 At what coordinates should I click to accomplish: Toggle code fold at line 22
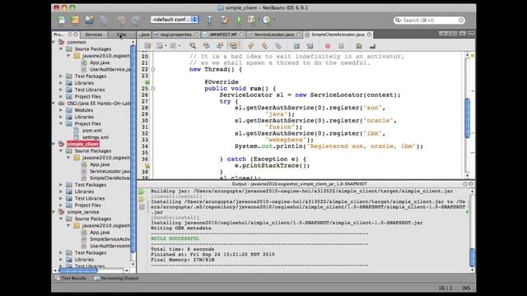pos(153,69)
